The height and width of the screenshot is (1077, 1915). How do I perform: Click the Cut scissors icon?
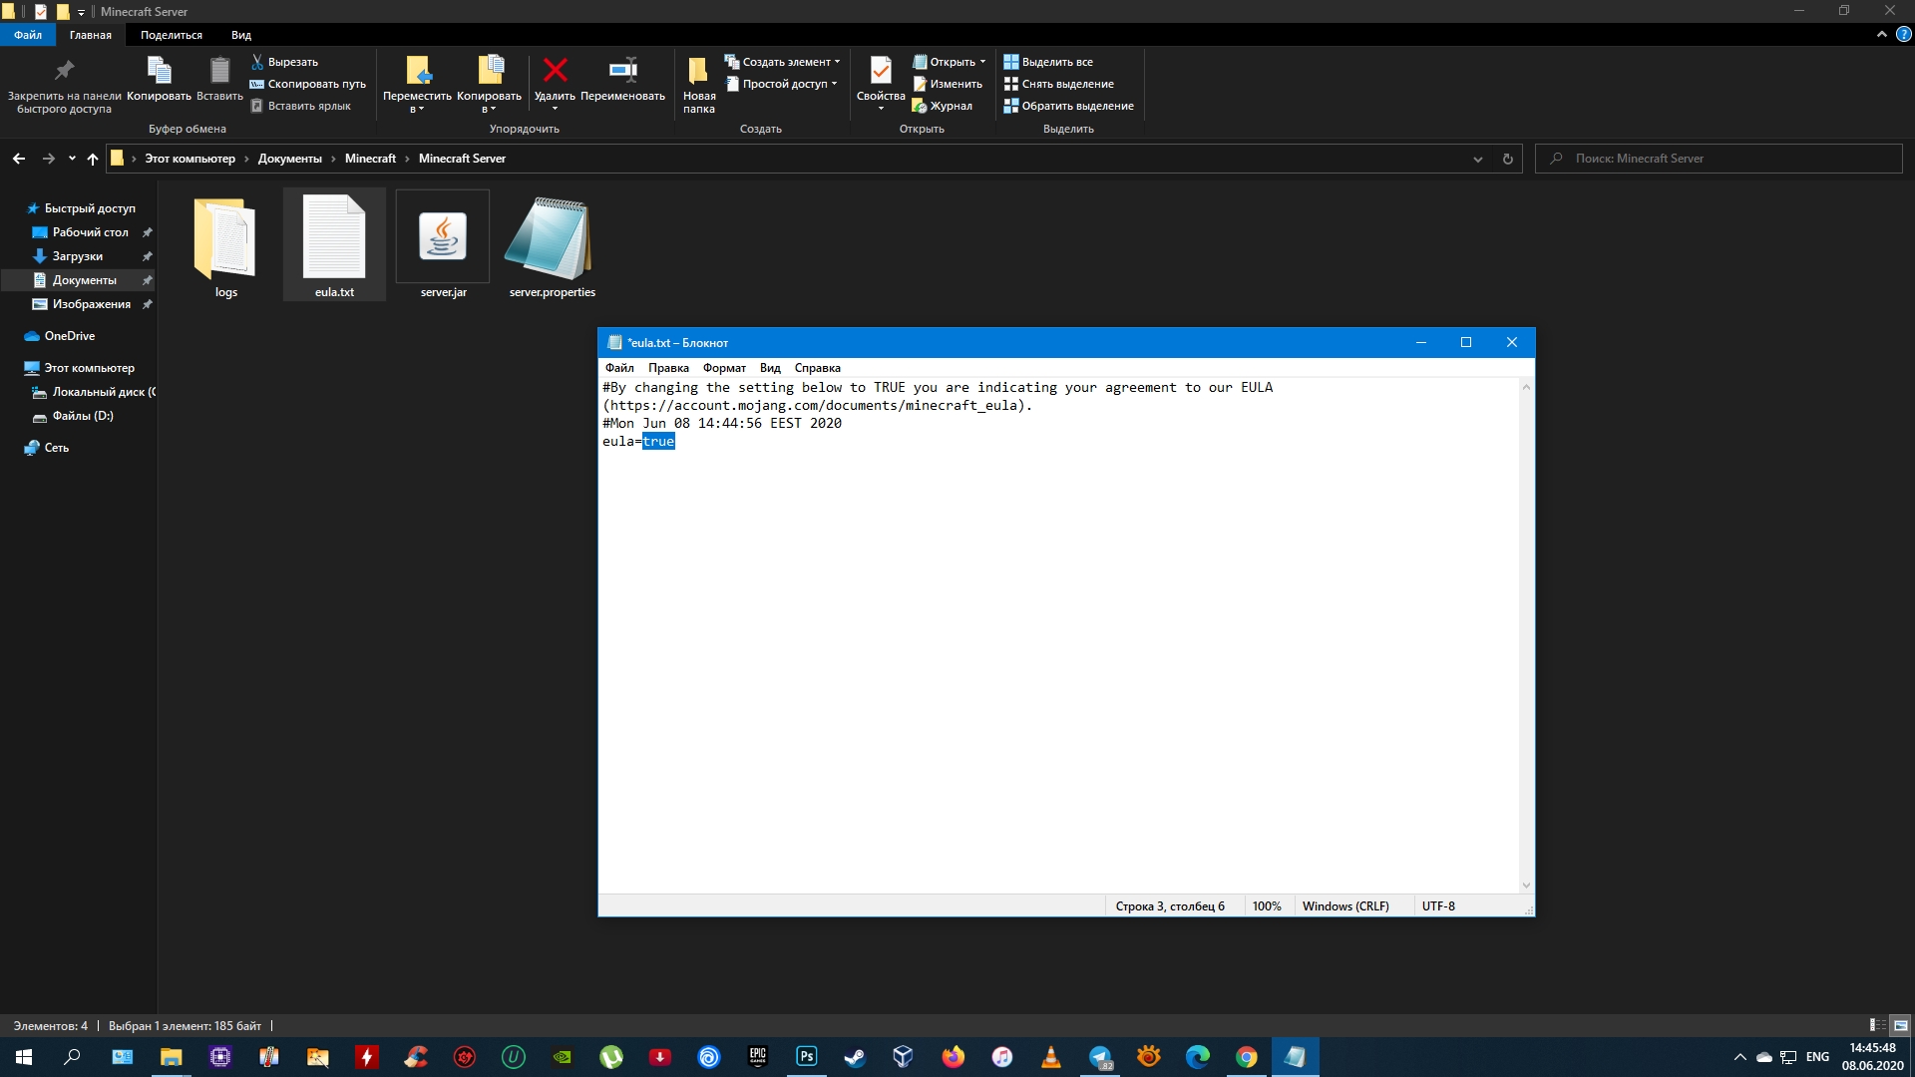pos(257,62)
